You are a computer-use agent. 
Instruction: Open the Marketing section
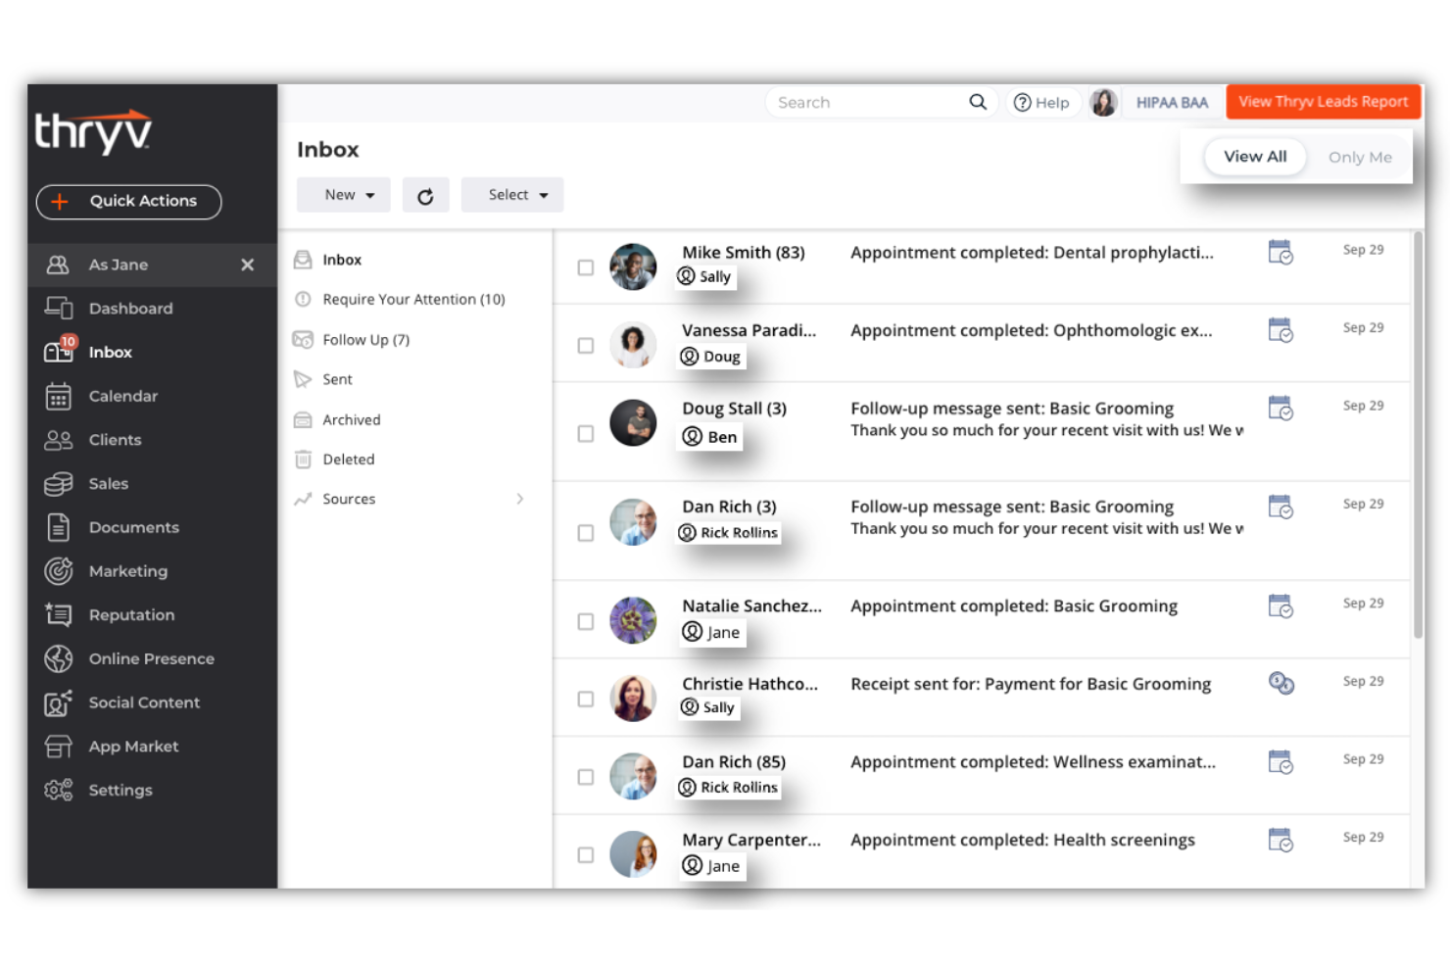point(127,571)
